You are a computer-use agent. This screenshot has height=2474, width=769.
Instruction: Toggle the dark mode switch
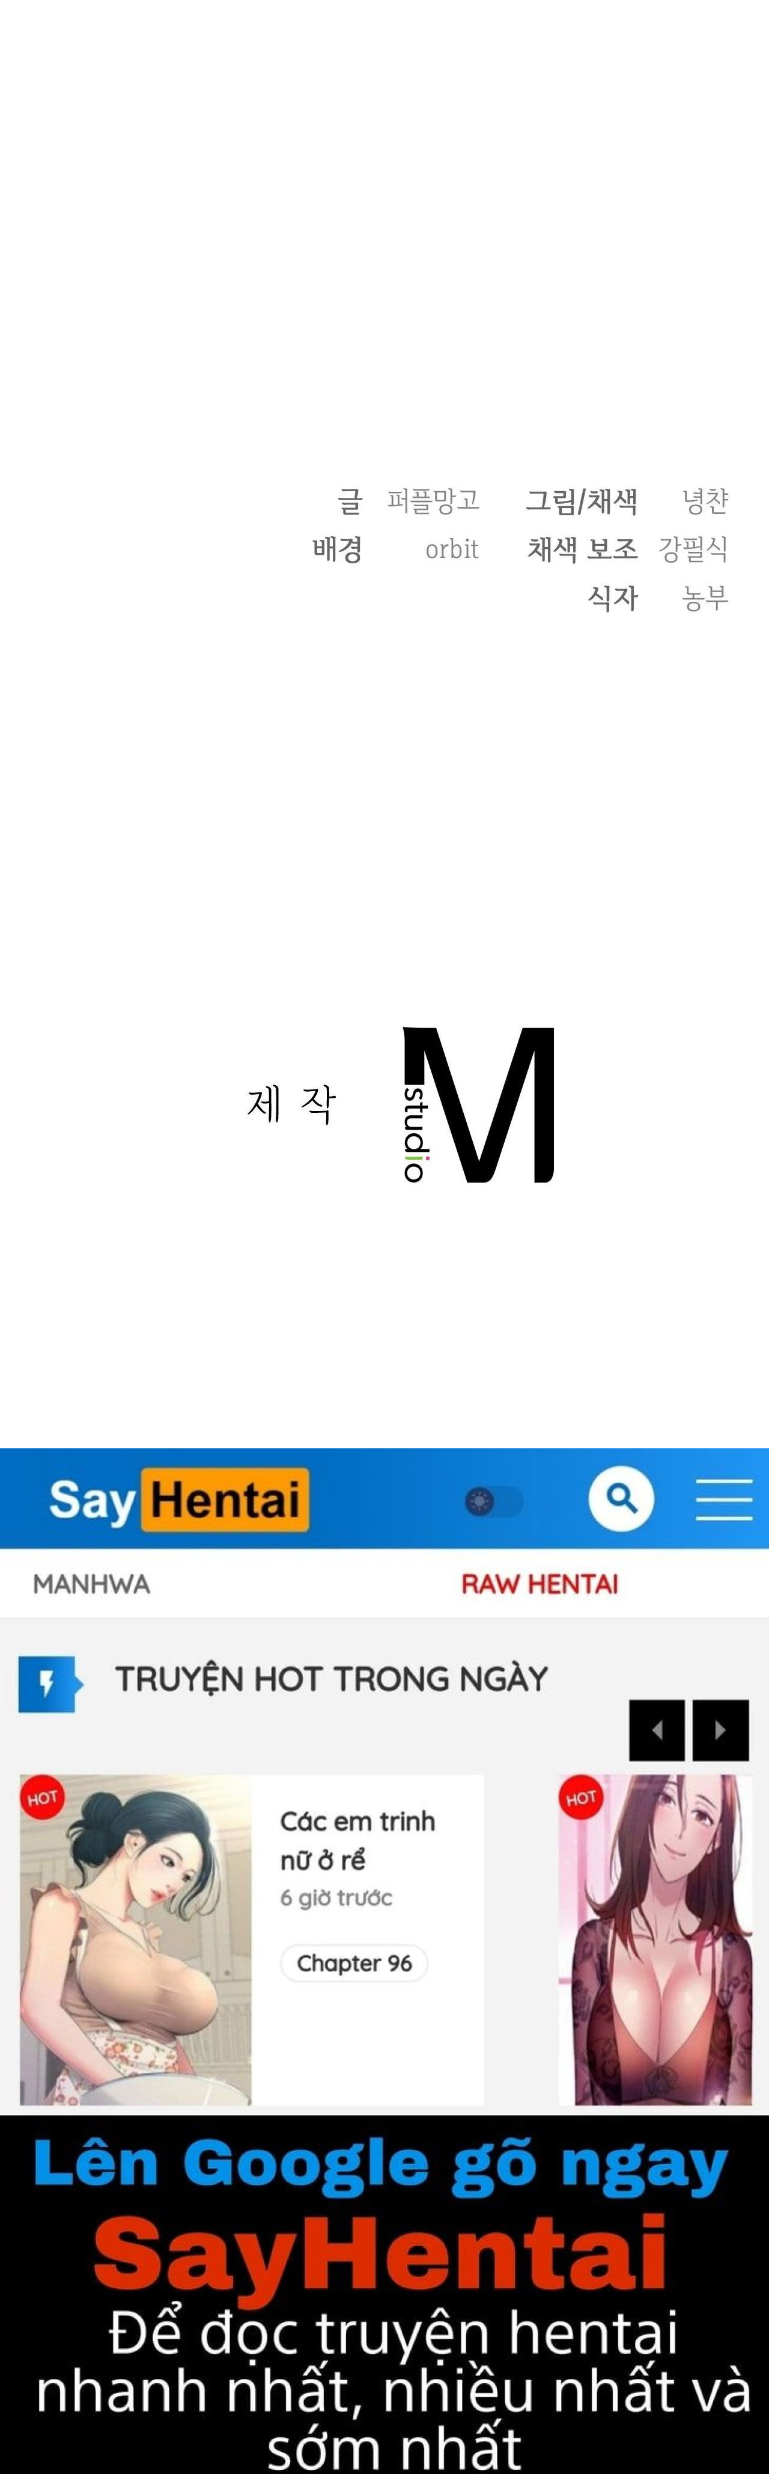pyautogui.click(x=494, y=1500)
